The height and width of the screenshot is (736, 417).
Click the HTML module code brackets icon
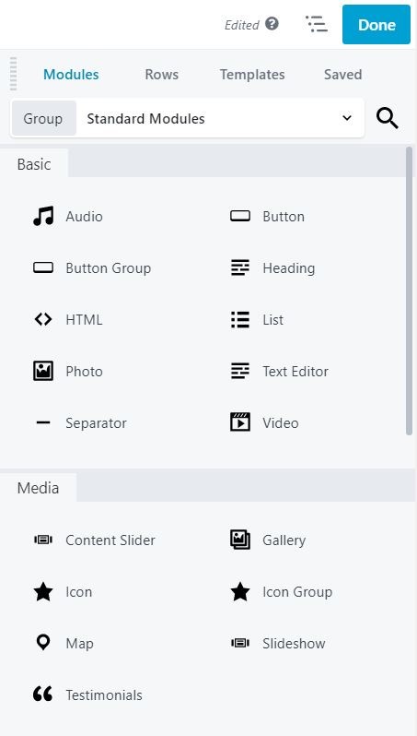tap(43, 320)
